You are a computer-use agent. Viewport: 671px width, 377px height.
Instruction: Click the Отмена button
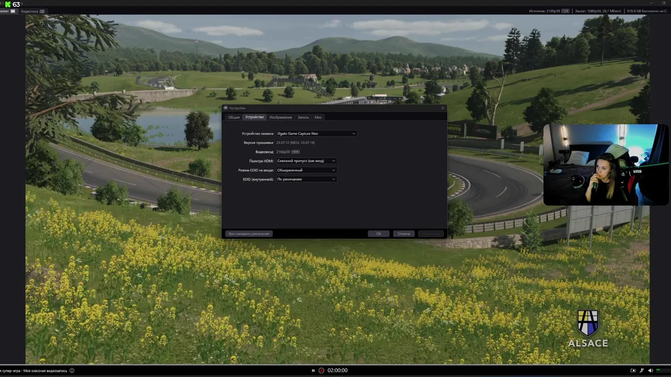(x=404, y=234)
